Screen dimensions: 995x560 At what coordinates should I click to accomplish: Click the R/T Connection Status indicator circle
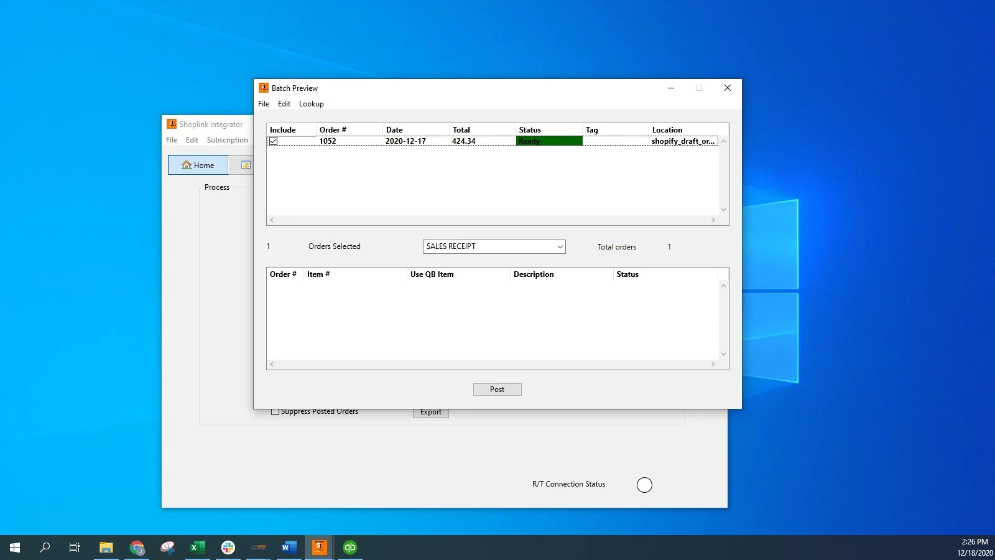[x=644, y=485]
